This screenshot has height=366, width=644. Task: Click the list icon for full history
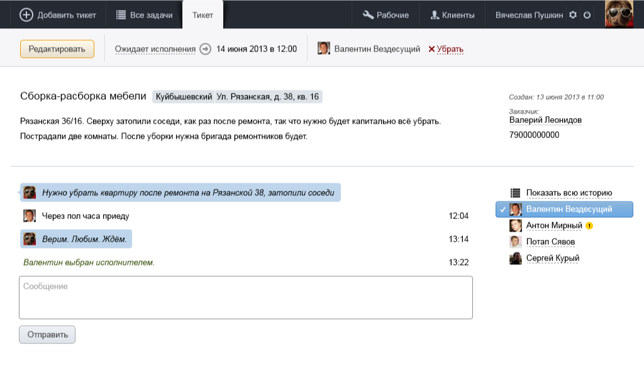[x=516, y=193]
